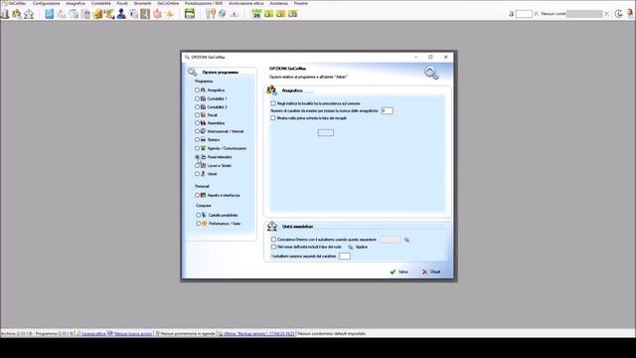
Task: Click the Chiudi button
Action: [x=431, y=271]
